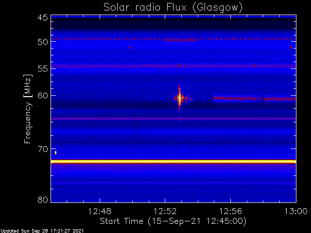Click the red horizontal streak right of the 60 MHz burst
This screenshot has width=311, height=233.
[x=255, y=99]
